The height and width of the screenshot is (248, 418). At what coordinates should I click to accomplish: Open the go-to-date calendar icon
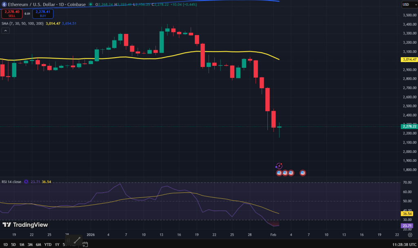click(x=85, y=244)
